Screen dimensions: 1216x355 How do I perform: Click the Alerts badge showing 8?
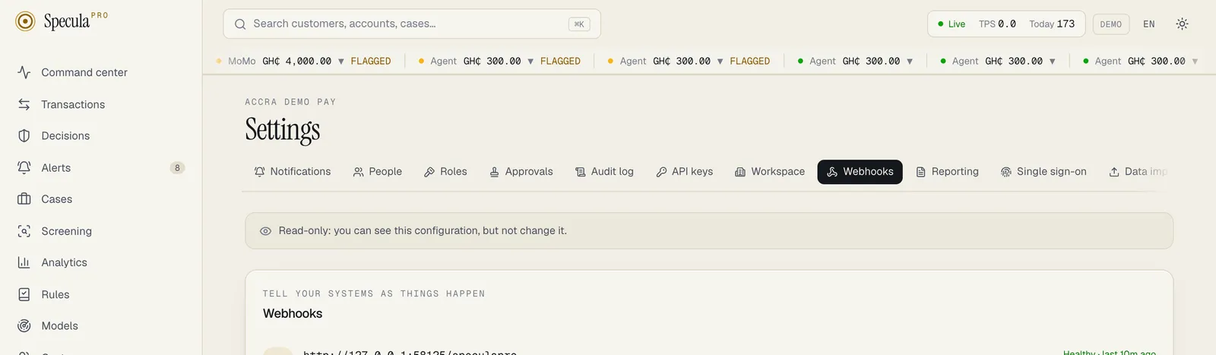click(177, 168)
